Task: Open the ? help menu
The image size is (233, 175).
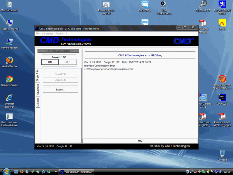Action: [66, 34]
